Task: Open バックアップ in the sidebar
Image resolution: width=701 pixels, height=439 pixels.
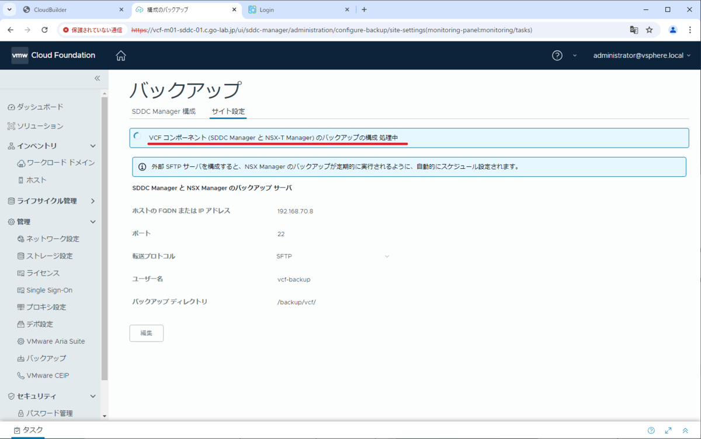Action: pos(42,358)
